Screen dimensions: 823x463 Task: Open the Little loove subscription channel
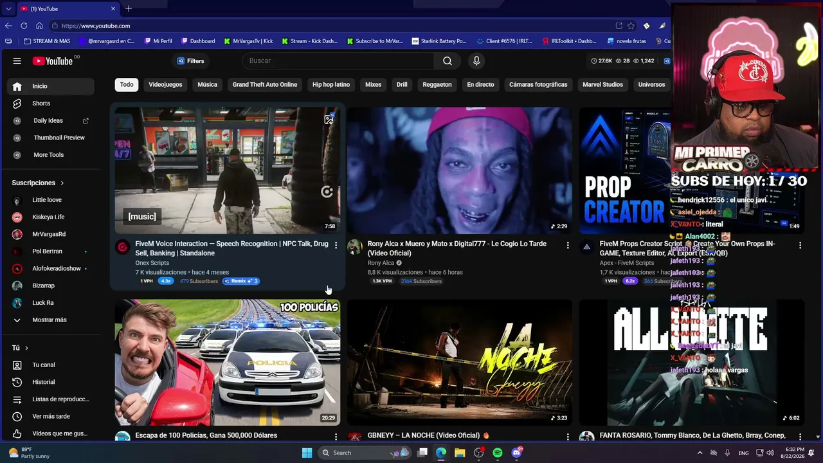(51, 200)
